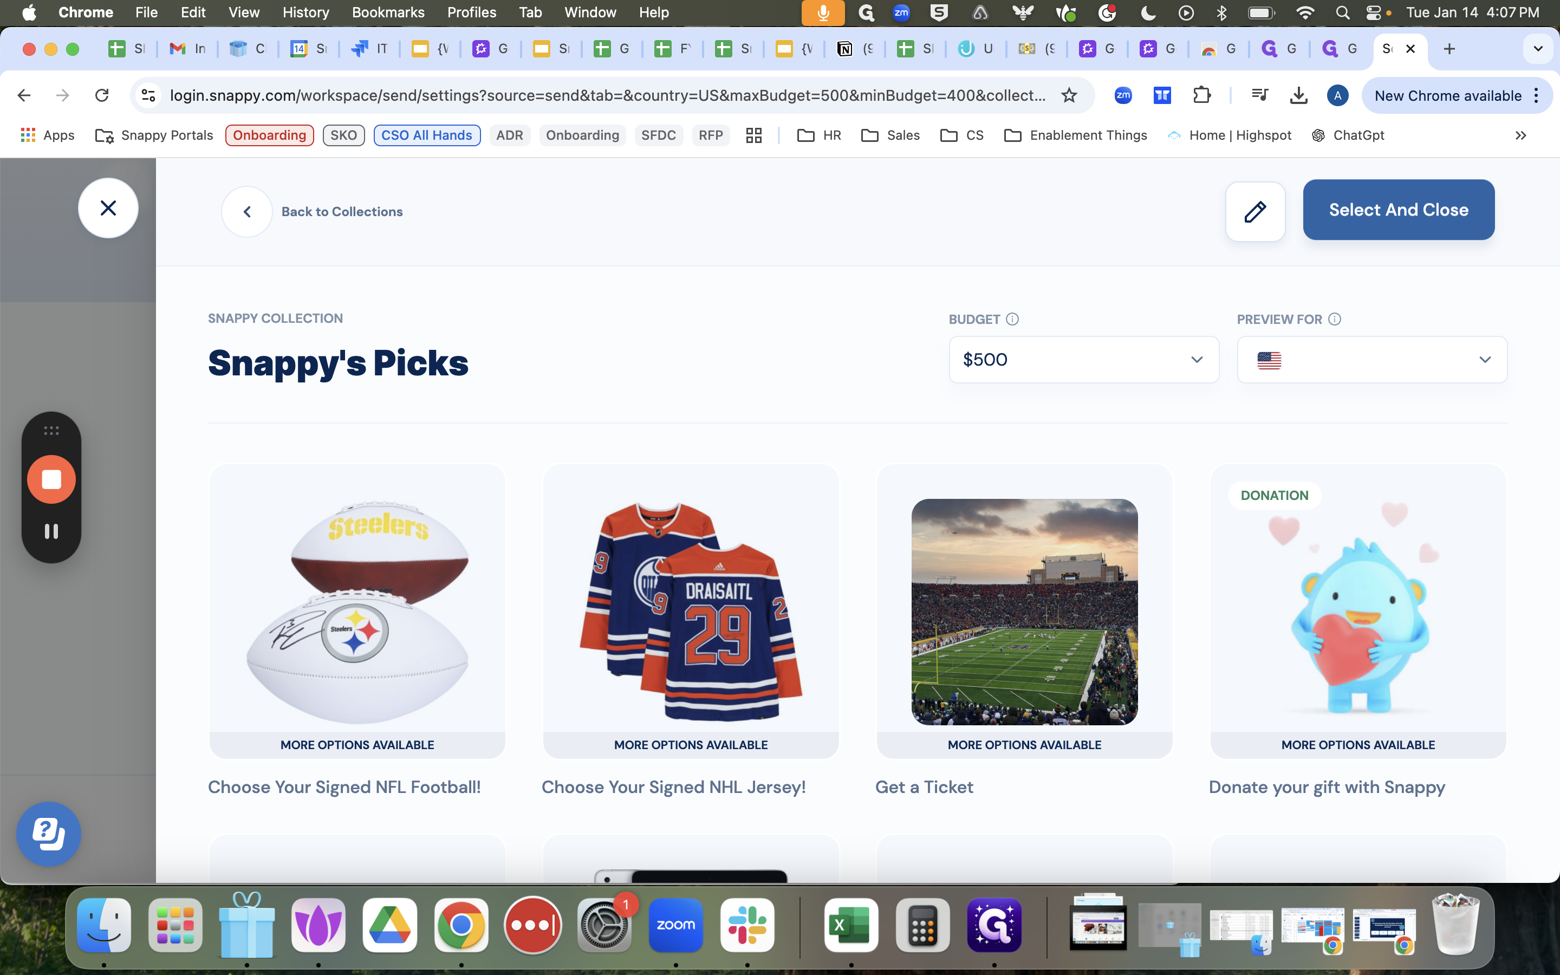This screenshot has height=975, width=1560.
Task: Click the Preview For info icon
Action: [x=1334, y=319]
